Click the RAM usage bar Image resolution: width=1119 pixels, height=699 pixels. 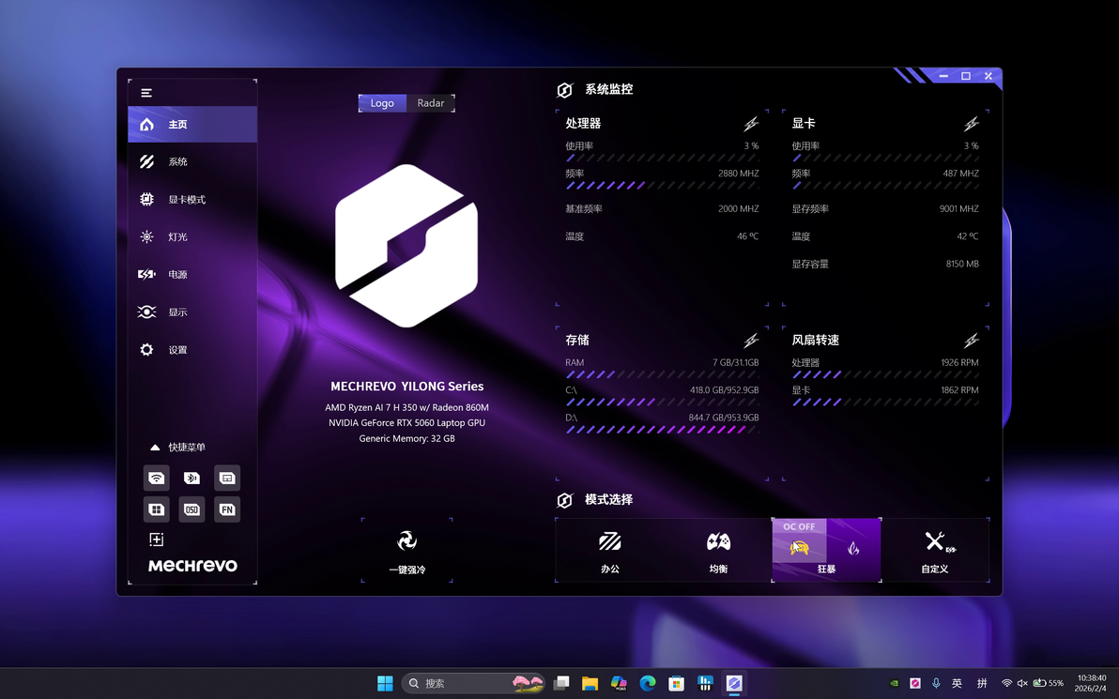(662, 374)
